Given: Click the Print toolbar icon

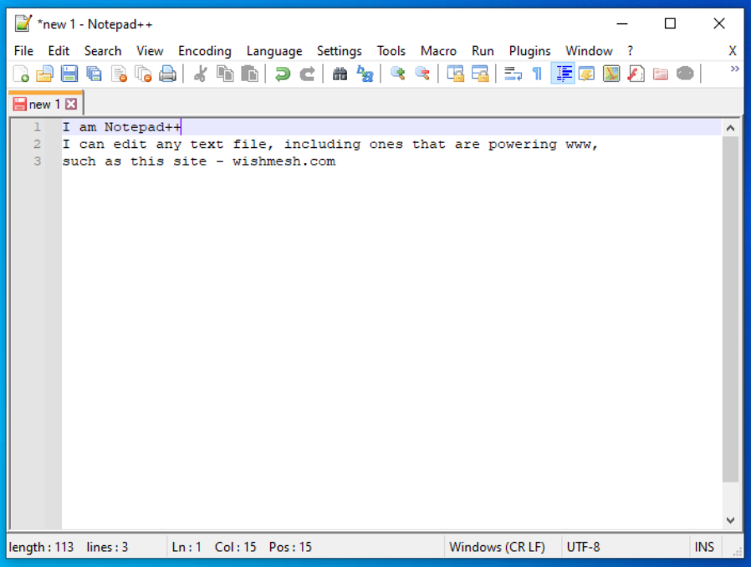Looking at the screenshot, I should [167, 74].
